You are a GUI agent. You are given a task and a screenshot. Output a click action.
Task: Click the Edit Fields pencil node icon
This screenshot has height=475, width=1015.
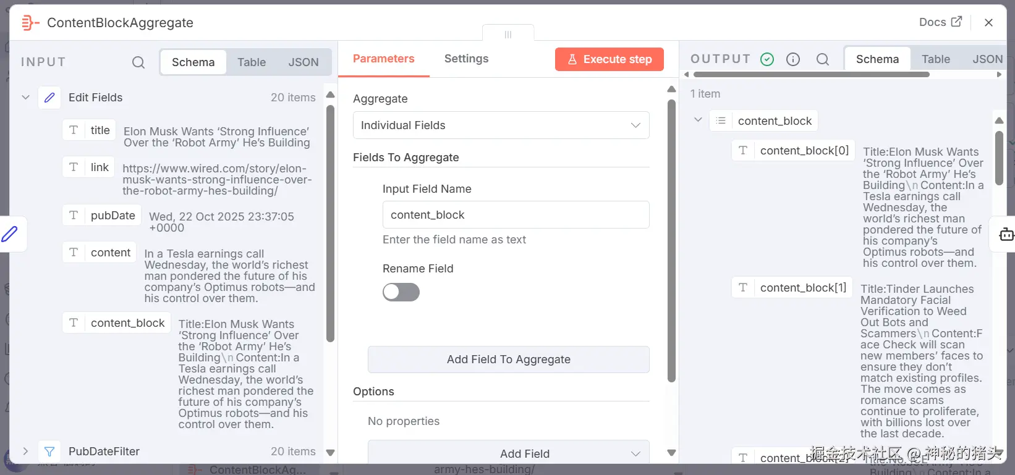point(49,98)
